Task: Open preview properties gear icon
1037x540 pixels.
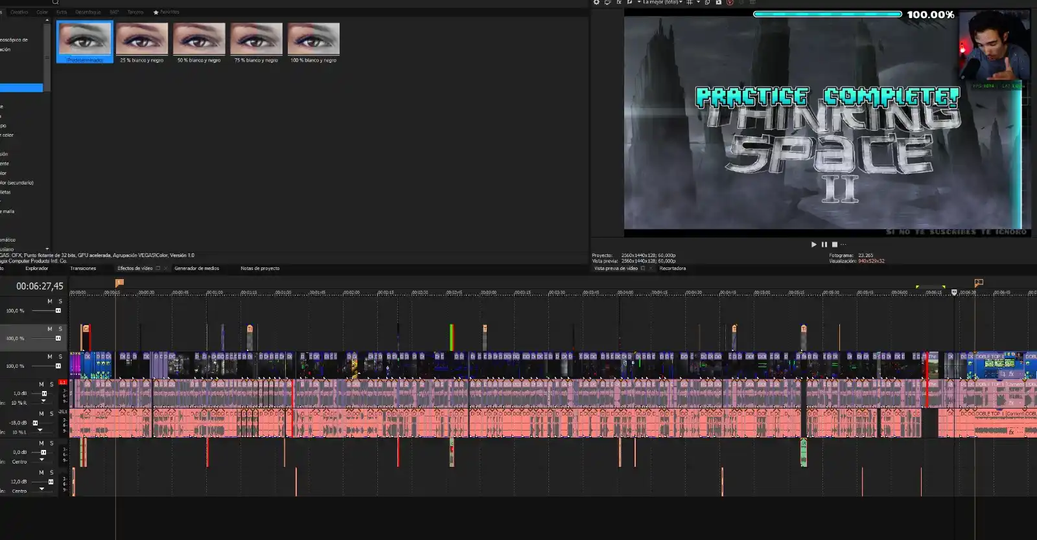Action: [x=596, y=3]
